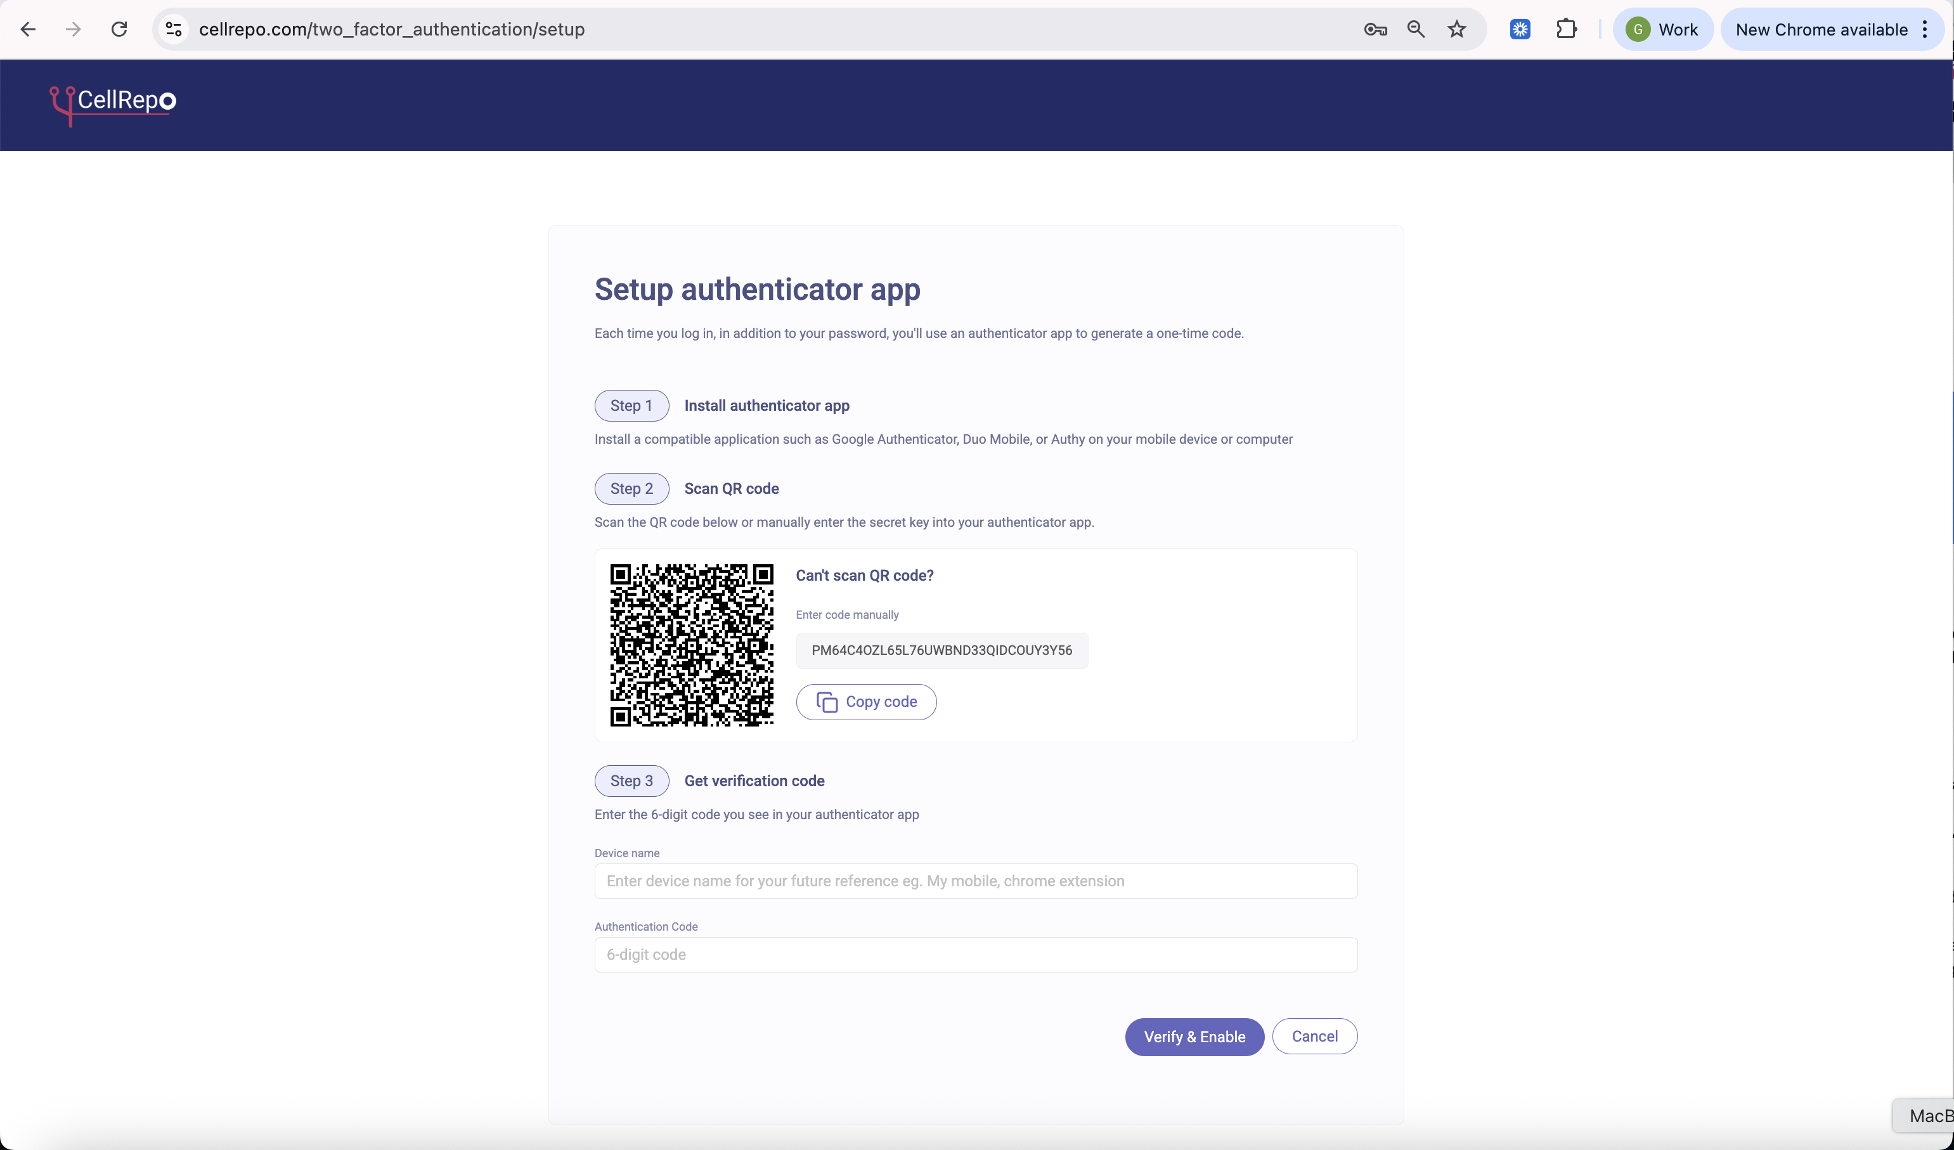
Task: Click the back navigation arrow
Action: (29, 29)
